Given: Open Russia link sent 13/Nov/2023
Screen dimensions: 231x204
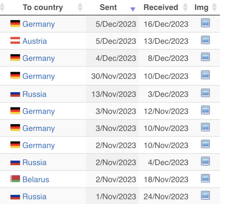Looking at the screenshot, I should pyautogui.click(x=34, y=94).
